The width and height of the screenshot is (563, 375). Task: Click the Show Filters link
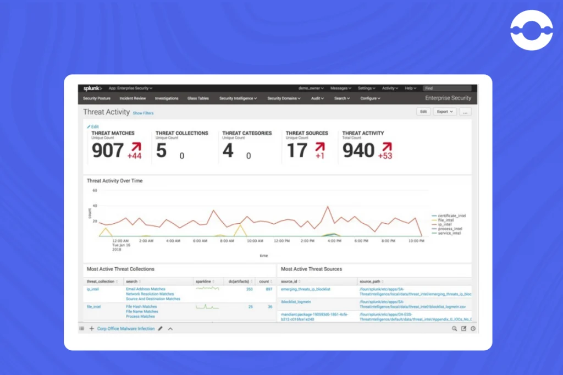[x=143, y=113]
